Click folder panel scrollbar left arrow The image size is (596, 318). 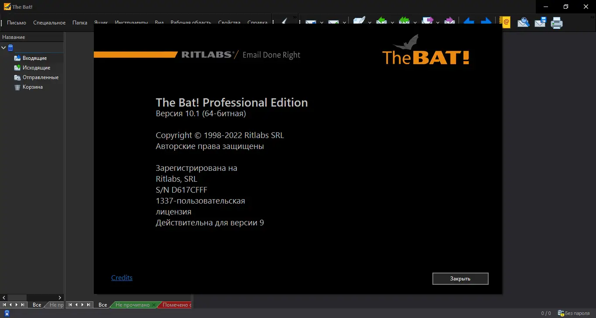pos(4,297)
